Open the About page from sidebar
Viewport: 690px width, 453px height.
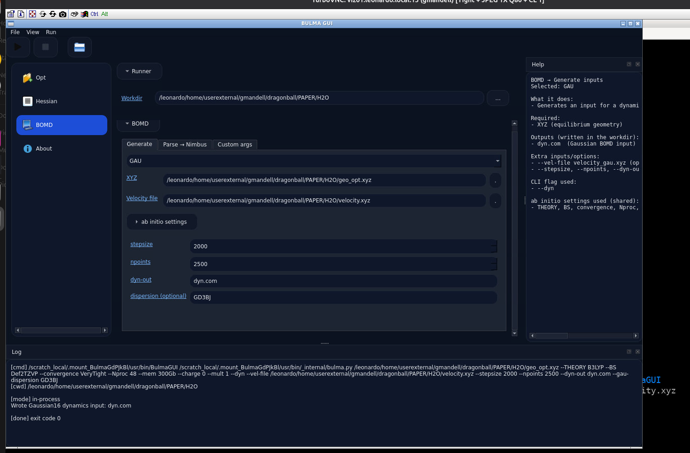click(62, 149)
